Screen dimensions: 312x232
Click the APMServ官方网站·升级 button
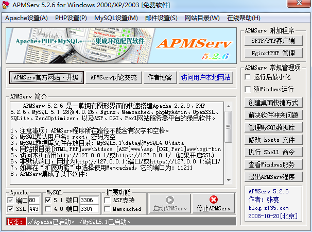pos(46,77)
